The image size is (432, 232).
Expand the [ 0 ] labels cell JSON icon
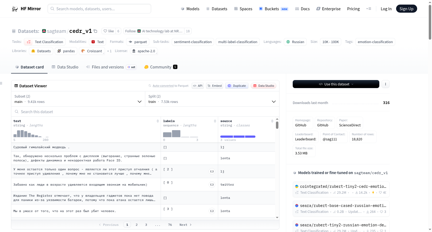tap(212, 185)
